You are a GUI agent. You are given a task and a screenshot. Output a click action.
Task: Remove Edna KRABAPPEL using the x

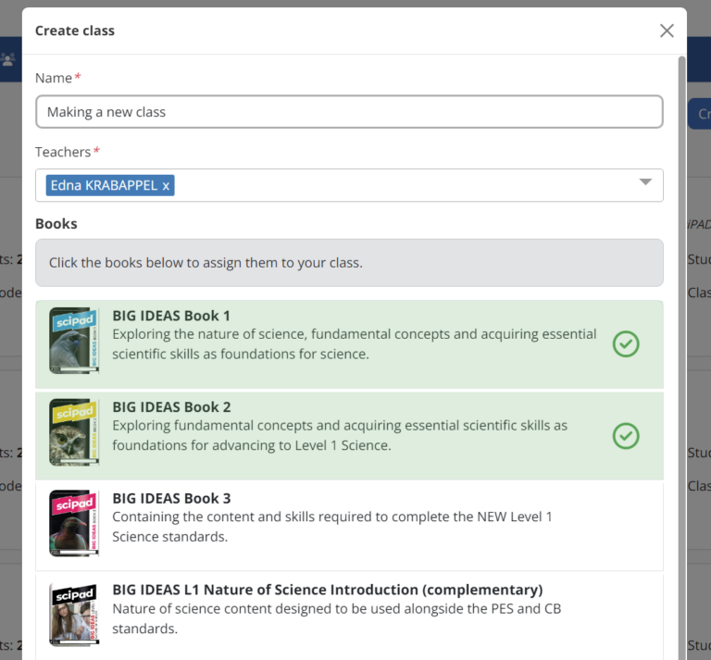166,185
